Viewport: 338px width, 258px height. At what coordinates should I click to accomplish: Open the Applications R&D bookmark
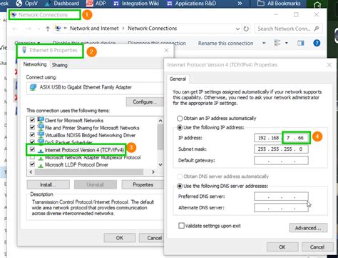[x=192, y=4]
